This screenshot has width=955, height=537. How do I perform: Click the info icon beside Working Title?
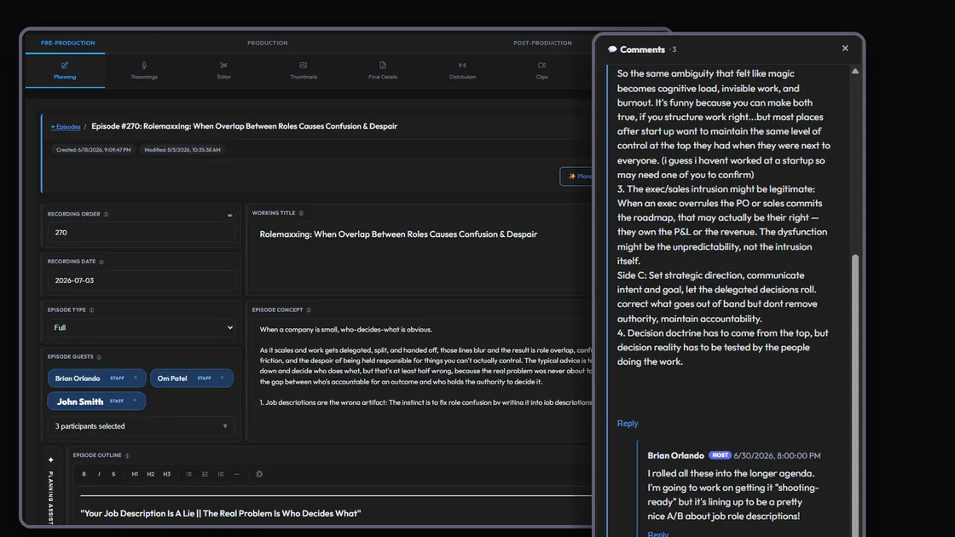301,213
